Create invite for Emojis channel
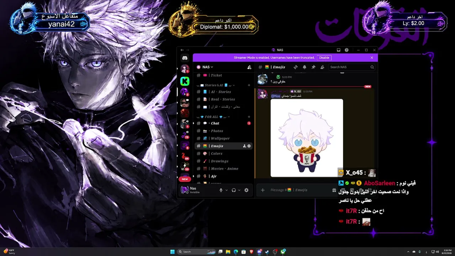Image resolution: width=455 pixels, height=256 pixels. 245,146
